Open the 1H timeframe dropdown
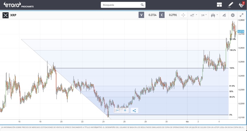The width and height of the screenshot is (247, 131). tap(204, 15)
